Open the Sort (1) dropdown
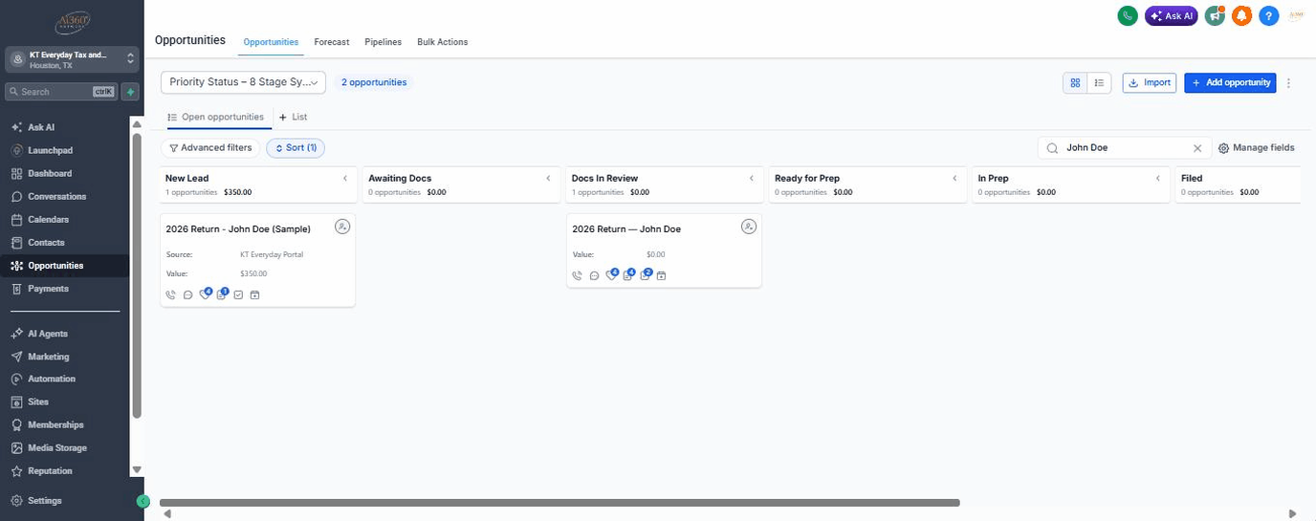This screenshot has width=1316, height=521. pyautogui.click(x=296, y=148)
